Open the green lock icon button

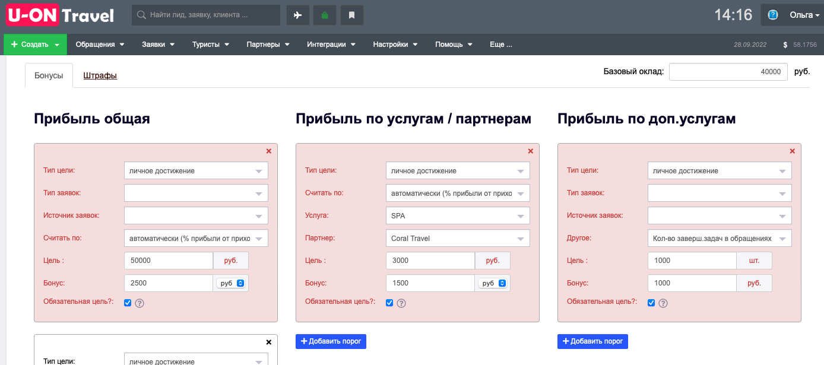(x=325, y=15)
